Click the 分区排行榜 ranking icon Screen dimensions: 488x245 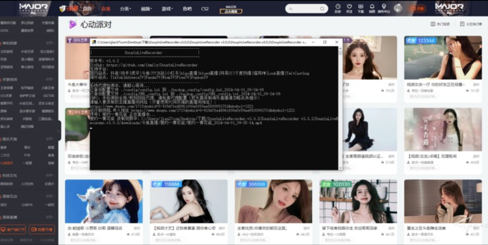coord(462,24)
